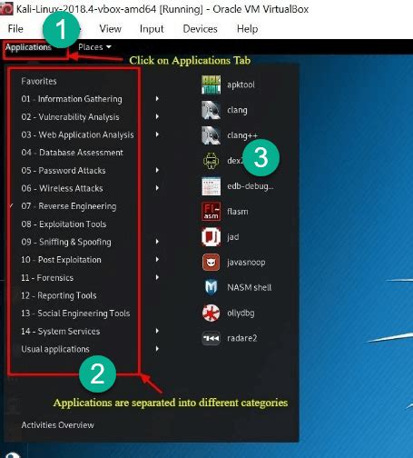Launch the flasm icon
The height and width of the screenshot is (458, 413).
(x=211, y=212)
